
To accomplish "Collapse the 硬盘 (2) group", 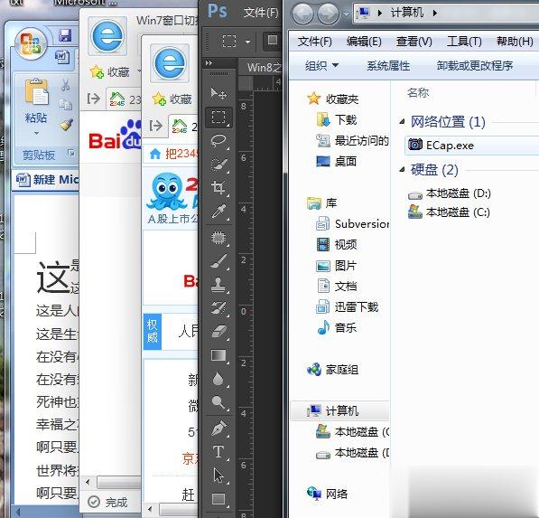I will 402,169.
